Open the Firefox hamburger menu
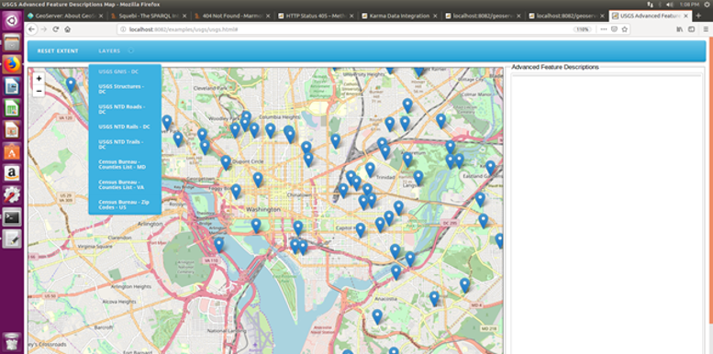713x354 pixels. pyautogui.click(x=706, y=29)
